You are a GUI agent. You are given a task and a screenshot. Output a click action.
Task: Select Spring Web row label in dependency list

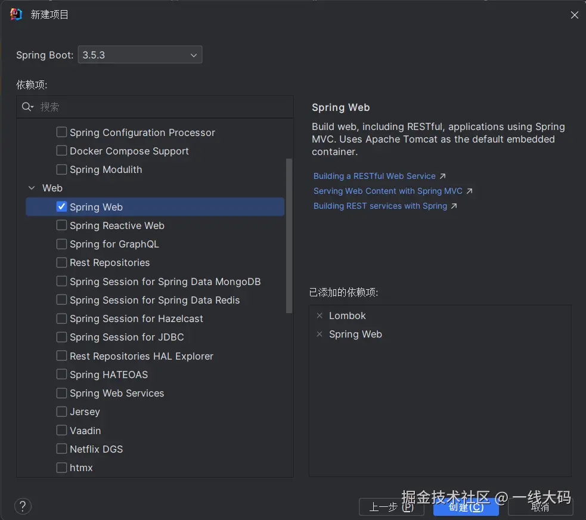(96, 207)
